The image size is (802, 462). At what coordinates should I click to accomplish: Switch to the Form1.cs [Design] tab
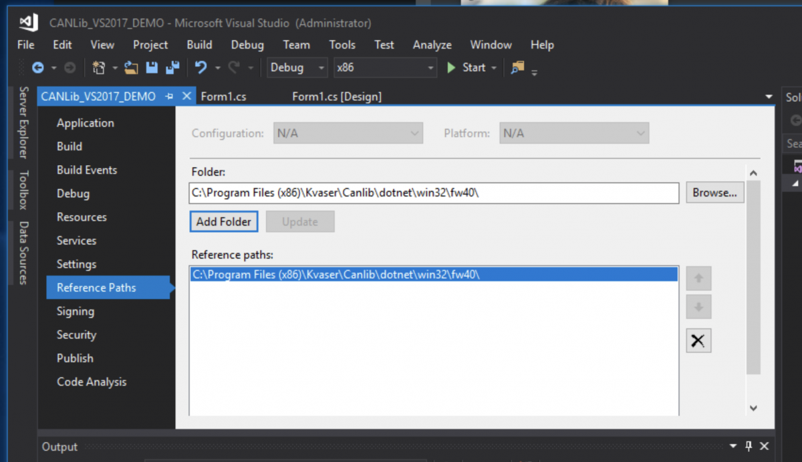(337, 96)
